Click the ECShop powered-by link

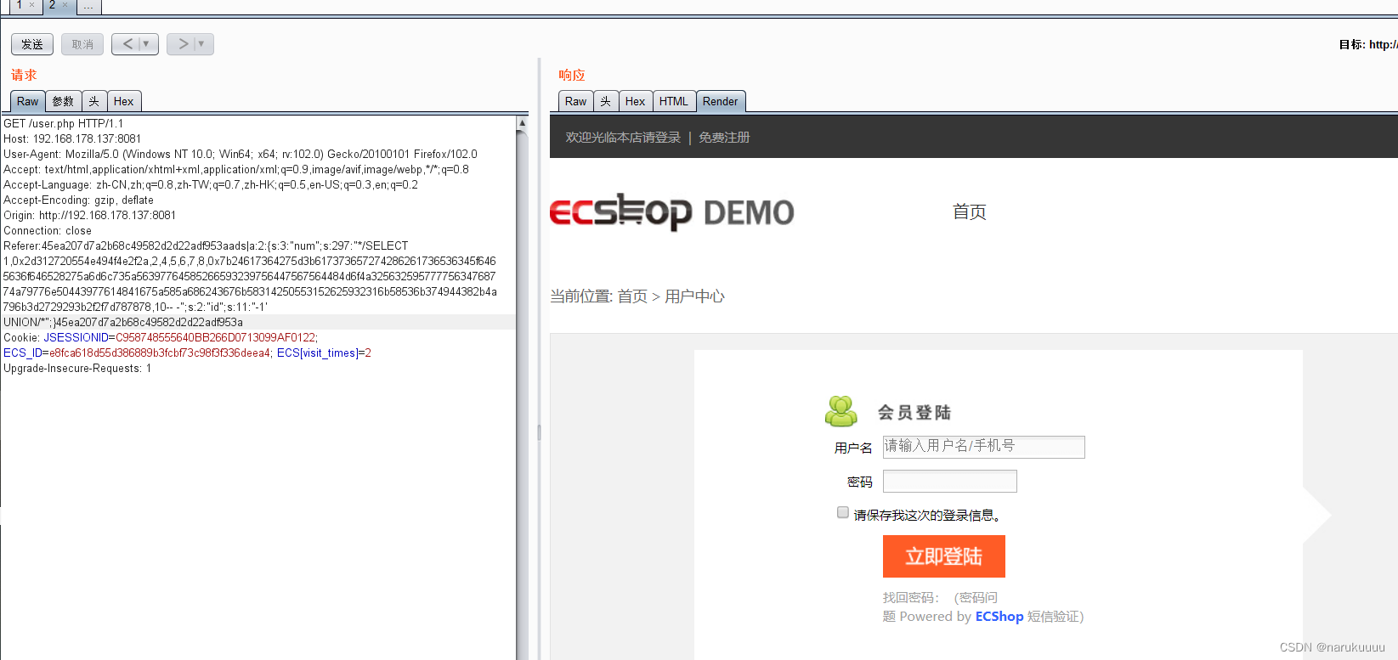pyautogui.click(x=999, y=617)
